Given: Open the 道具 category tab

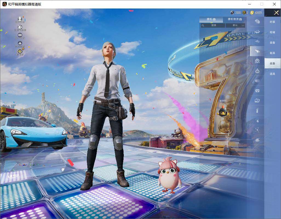Looking at the screenshot, I should pyautogui.click(x=273, y=74).
